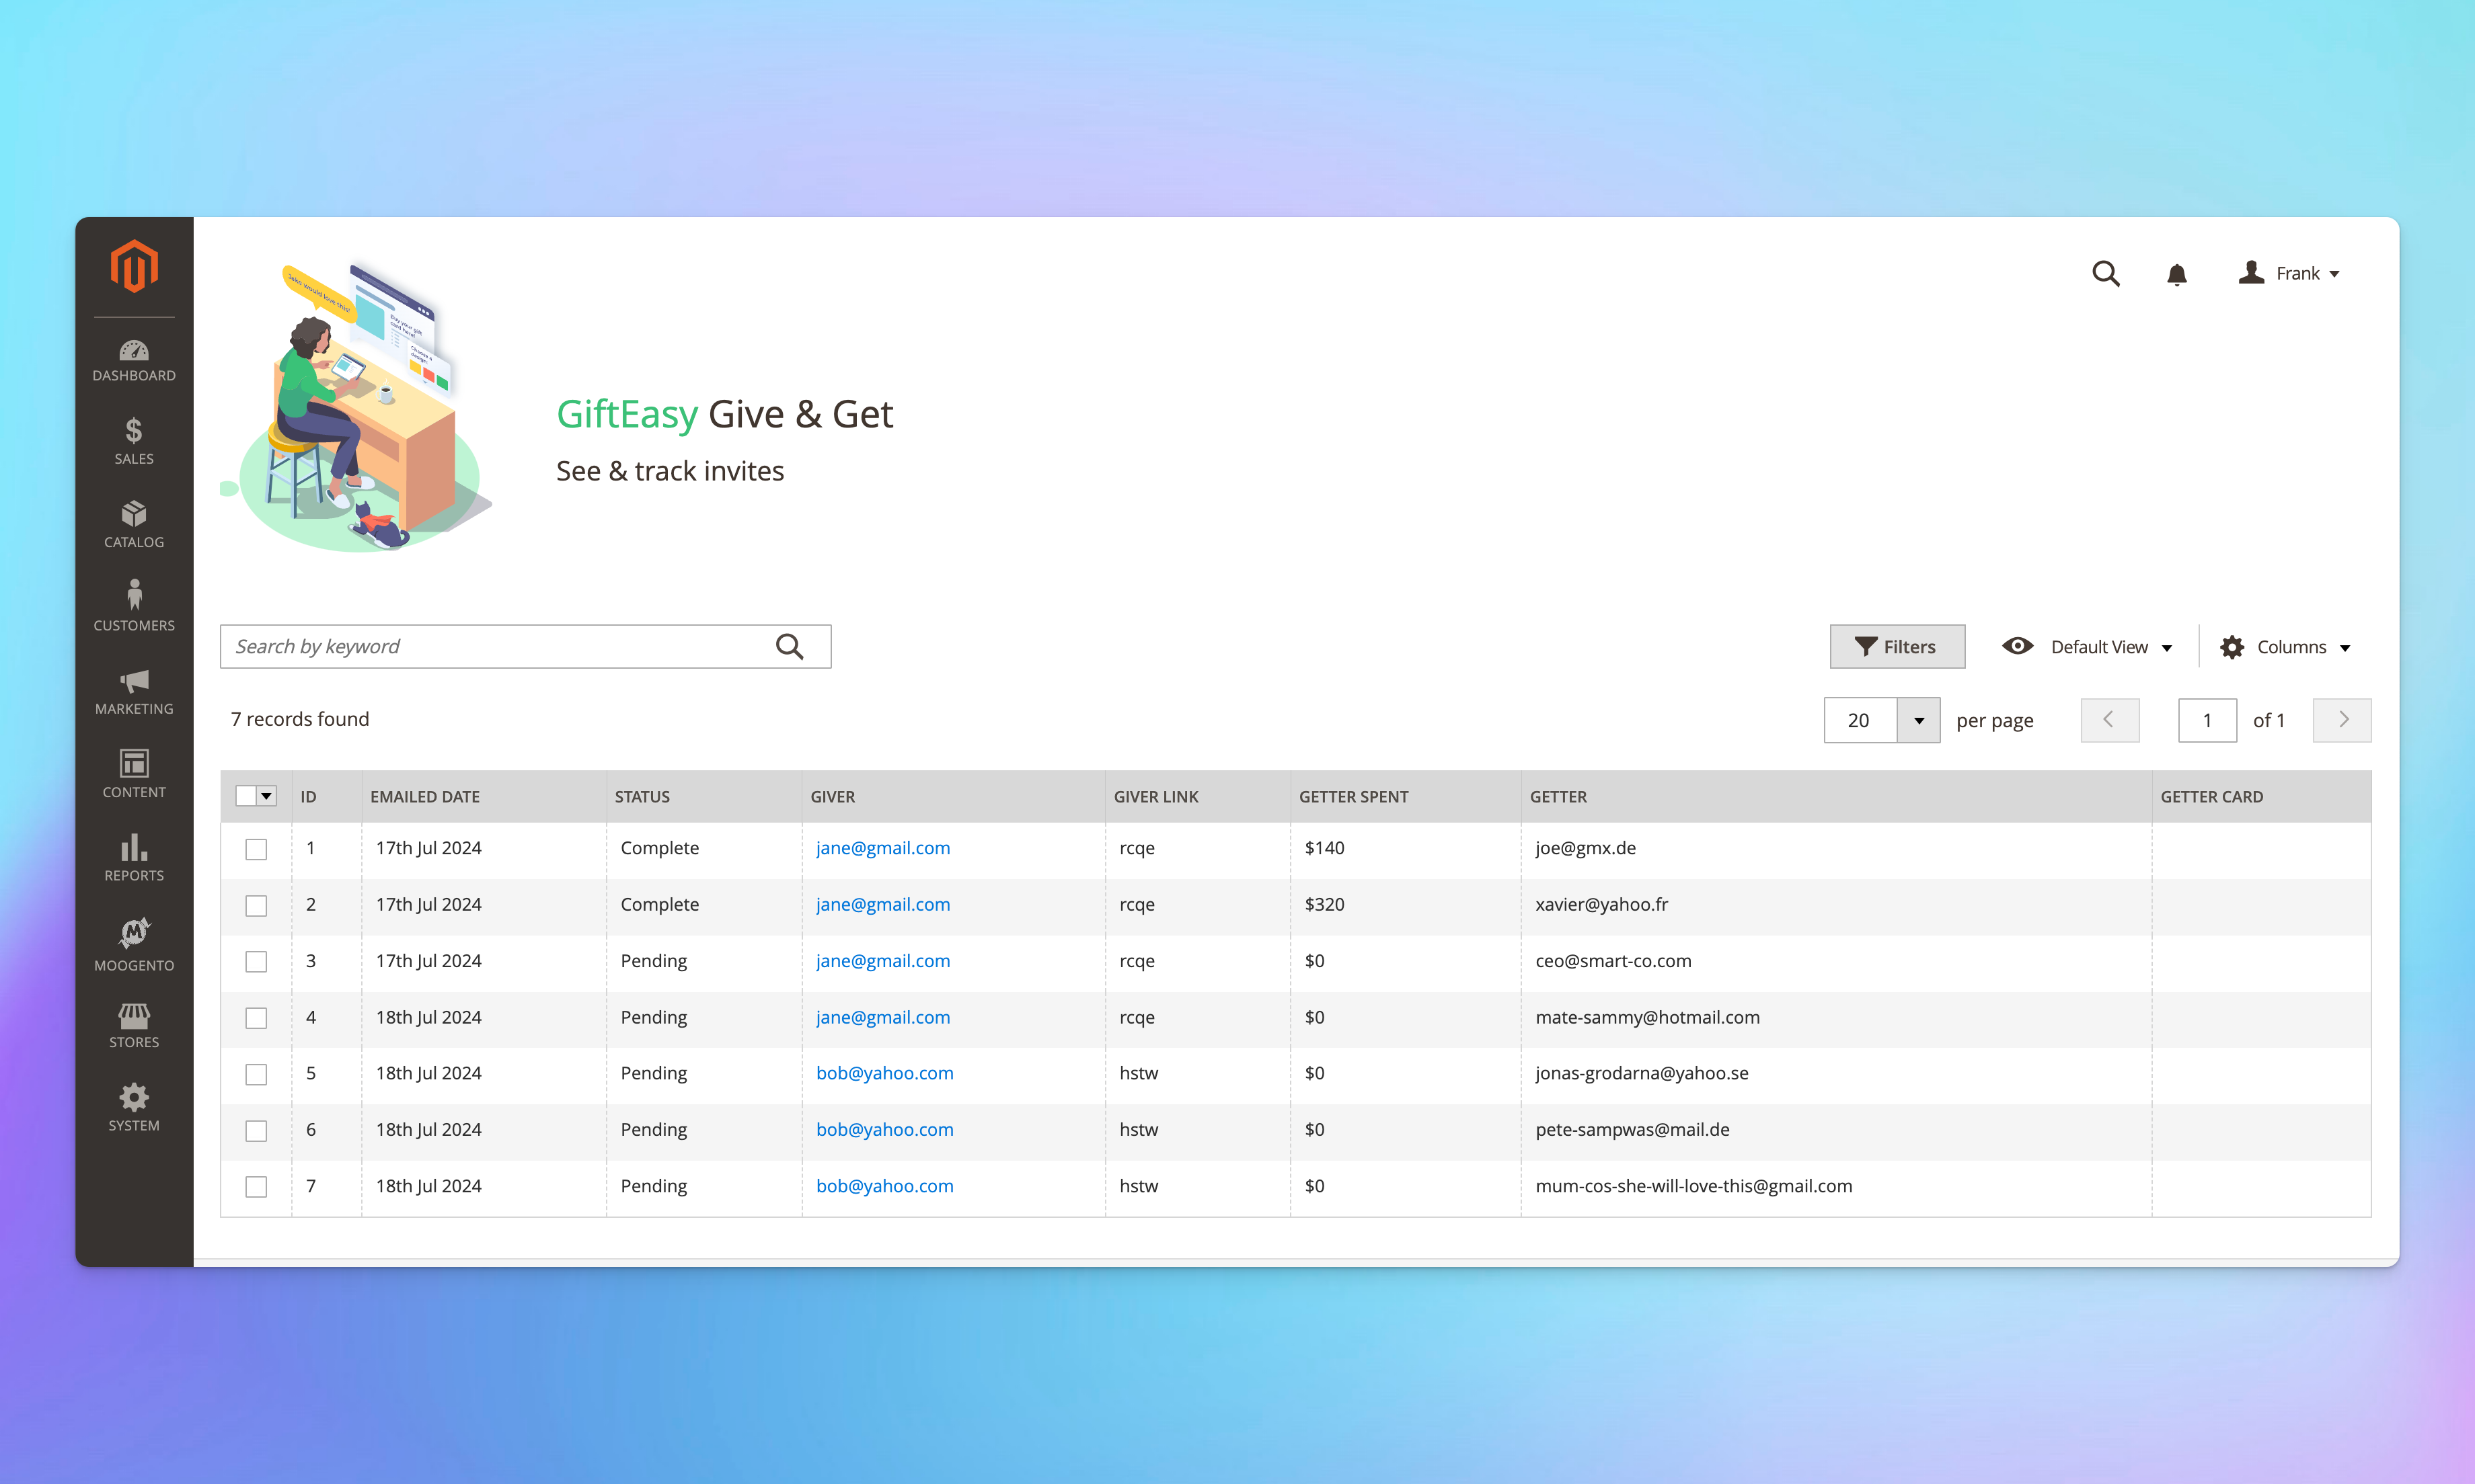The image size is (2475, 1484).
Task: Expand the mass-select dropdown arrow in header
Action: click(x=267, y=796)
